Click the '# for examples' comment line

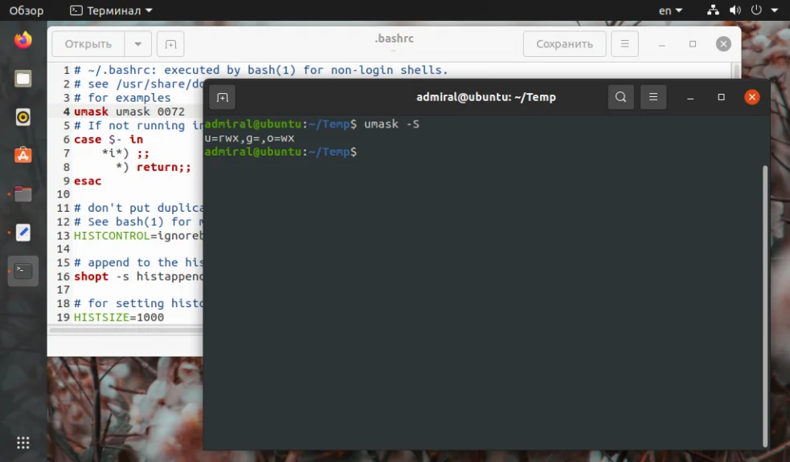[122, 98]
